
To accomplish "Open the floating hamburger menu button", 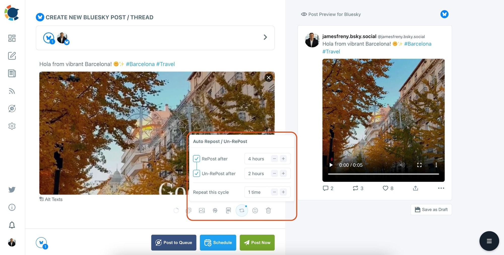I will pyautogui.click(x=489, y=241).
